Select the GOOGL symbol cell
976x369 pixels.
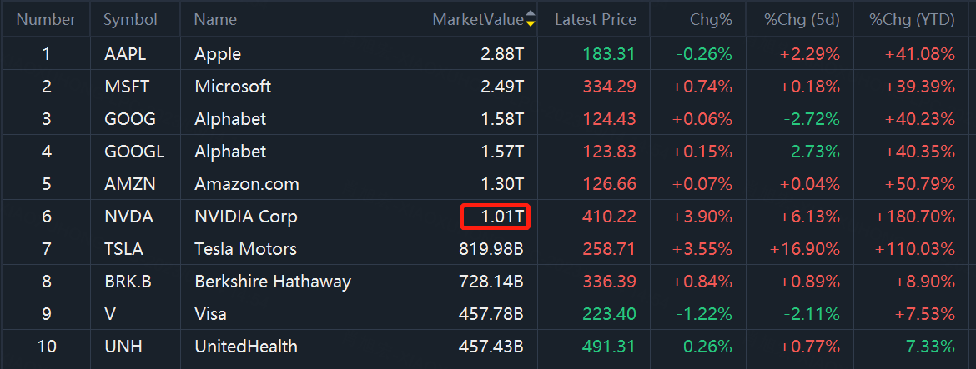(x=134, y=151)
